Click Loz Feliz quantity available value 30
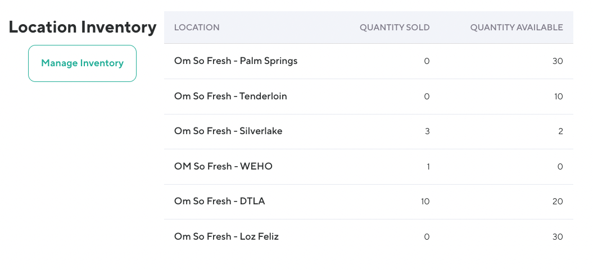 pyautogui.click(x=557, y=237)
